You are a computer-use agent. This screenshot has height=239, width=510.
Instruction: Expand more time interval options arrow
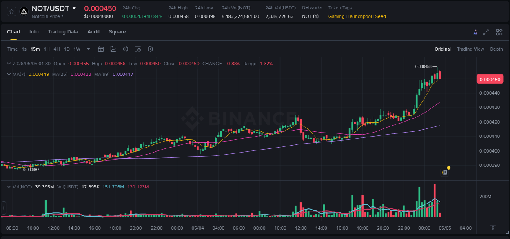[x=89, y=49]
